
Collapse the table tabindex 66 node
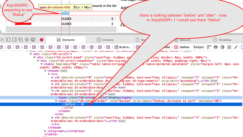point(42,64)
